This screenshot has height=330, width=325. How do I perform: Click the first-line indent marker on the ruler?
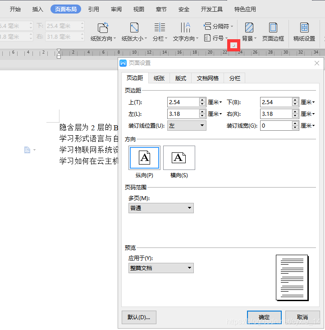click(x=59, y=51)
